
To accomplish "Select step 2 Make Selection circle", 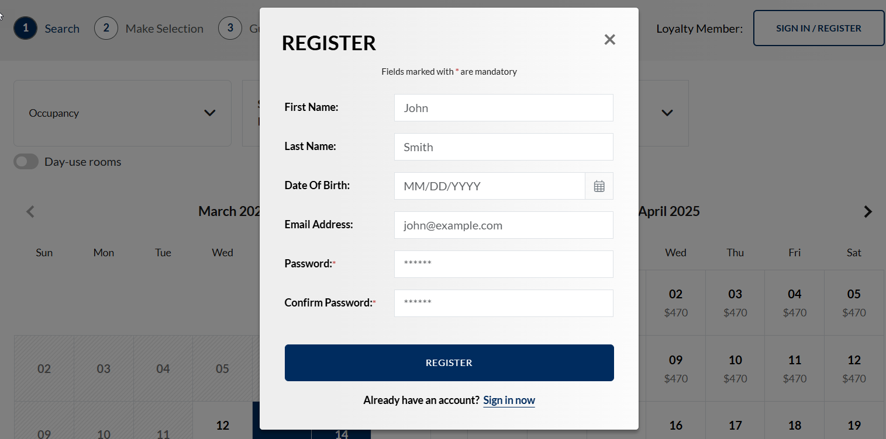I will [106, 28].
